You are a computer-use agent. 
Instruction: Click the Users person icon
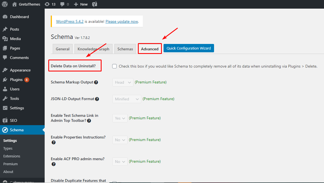(x=5, y=89)
